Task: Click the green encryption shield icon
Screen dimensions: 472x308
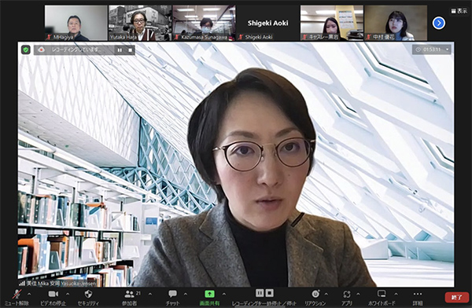Action: pos(26,50)
